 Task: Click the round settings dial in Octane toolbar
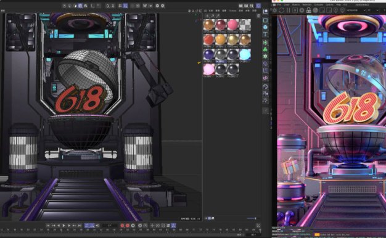(x=302, y=10)
